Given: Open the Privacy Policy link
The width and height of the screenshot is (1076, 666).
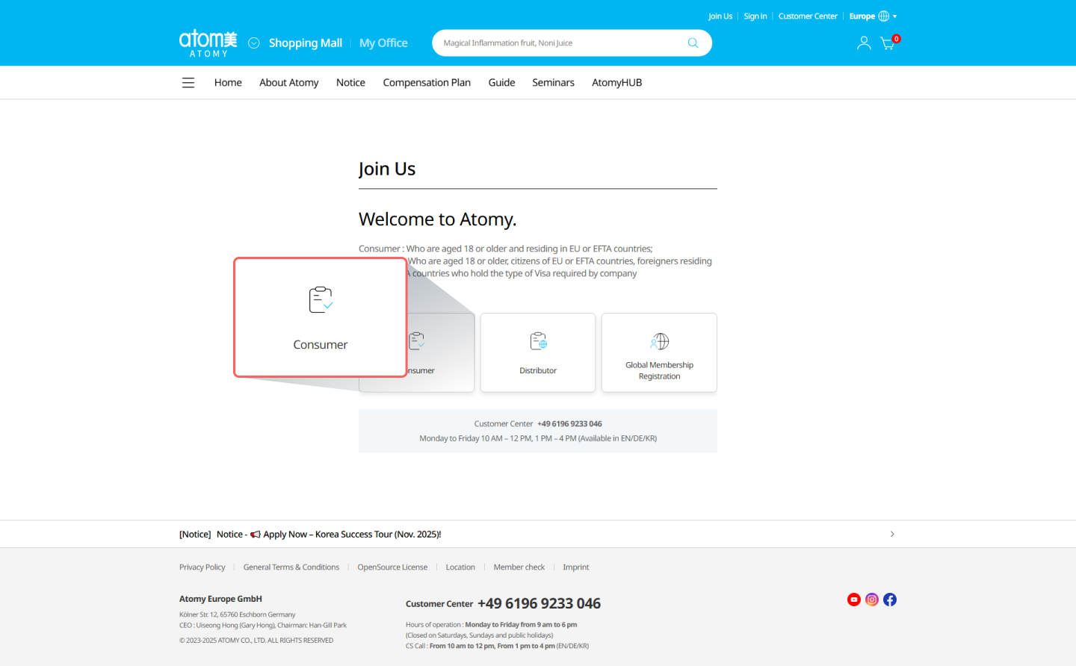Looking at the screenshot, I should [202, 567].
